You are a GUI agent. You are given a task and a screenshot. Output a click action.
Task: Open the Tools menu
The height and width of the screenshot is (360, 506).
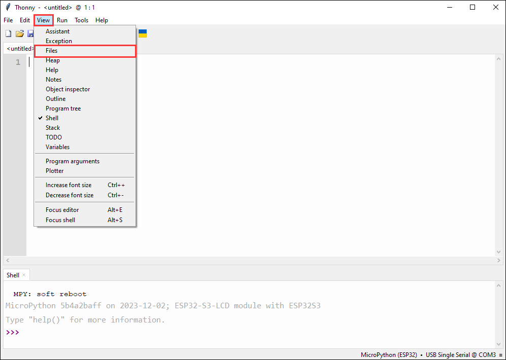[81, 20]
